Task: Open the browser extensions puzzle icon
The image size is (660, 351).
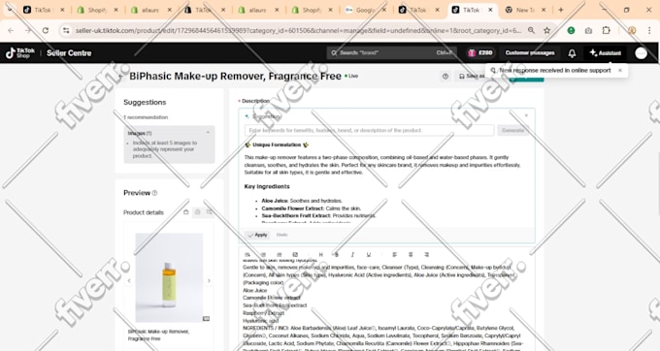Action: click(x=606, y=30)
